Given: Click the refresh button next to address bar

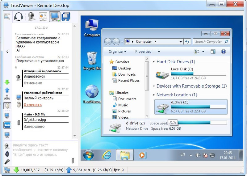Looking at the screenshot, I should (x=187, y=42).
